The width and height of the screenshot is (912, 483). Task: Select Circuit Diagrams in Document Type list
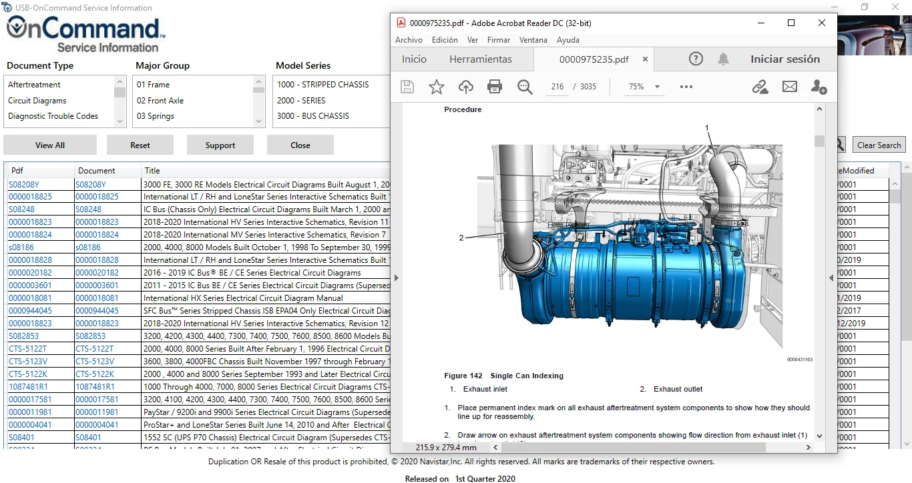pos(37,101)
